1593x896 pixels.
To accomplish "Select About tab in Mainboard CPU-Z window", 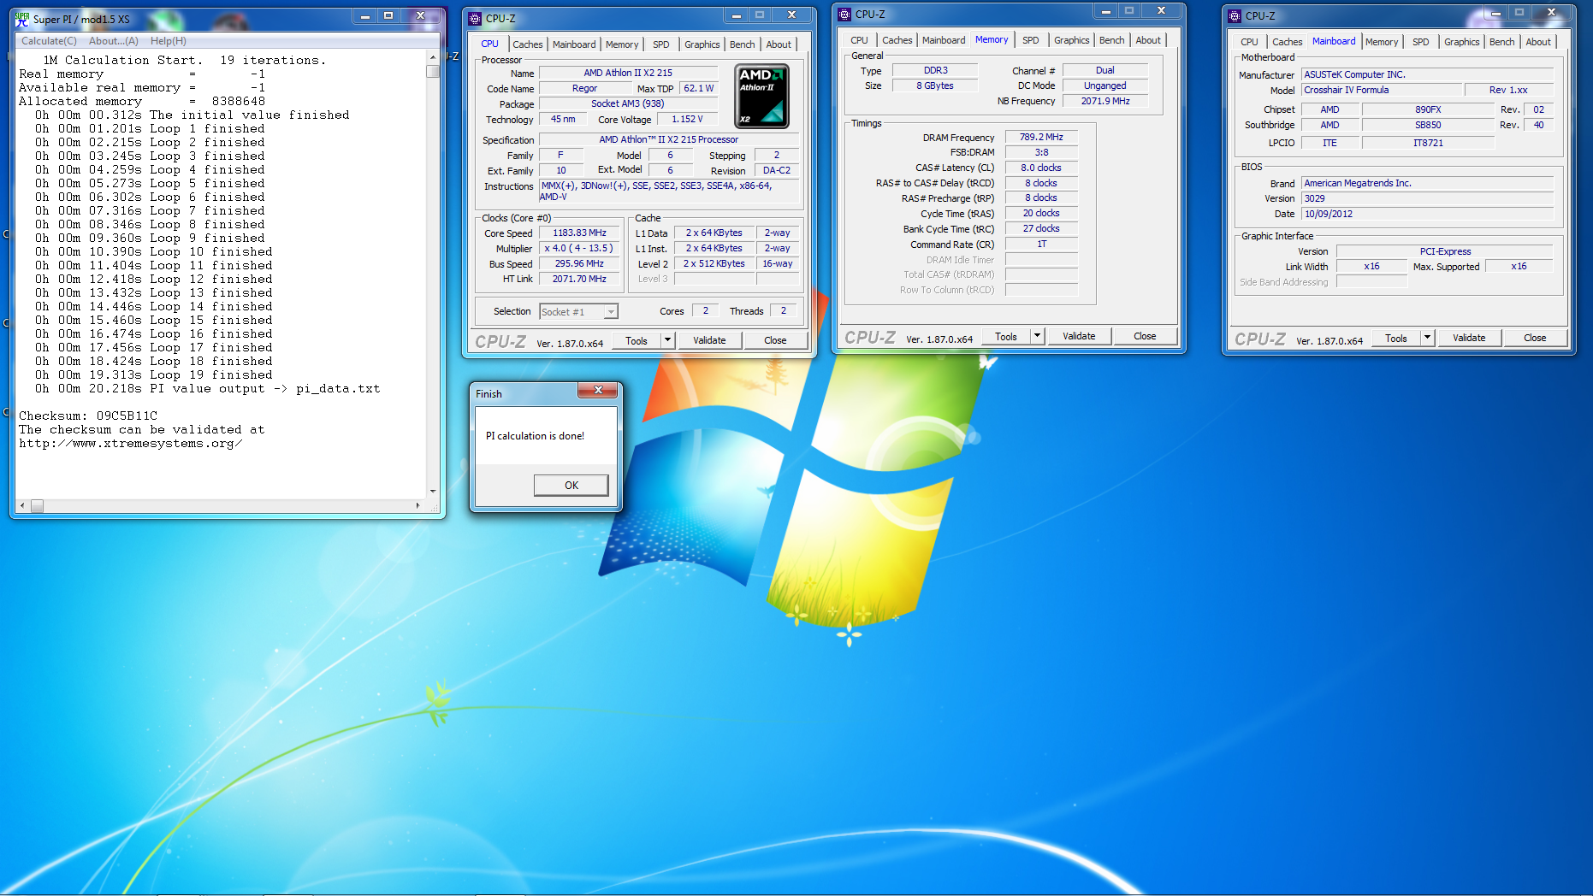I will pos(1538,42).
